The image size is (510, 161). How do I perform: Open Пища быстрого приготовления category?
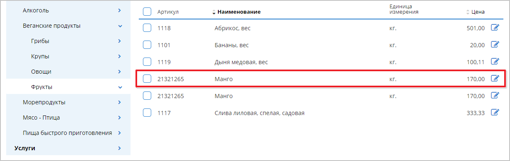click(x=68, y=133)
